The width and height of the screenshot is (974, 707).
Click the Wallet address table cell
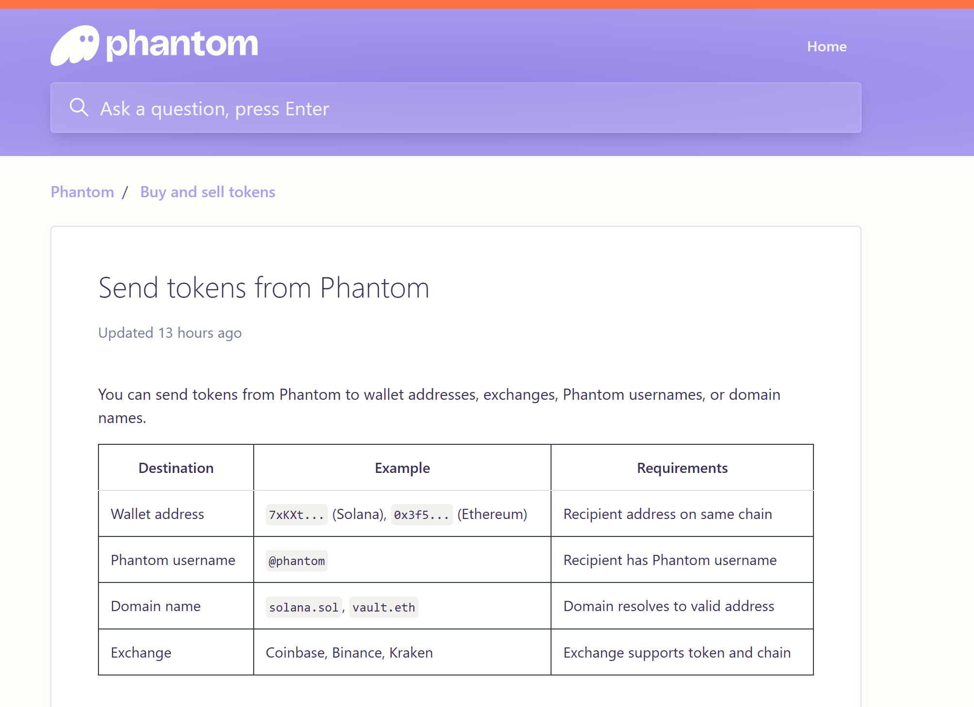(158, 514)
